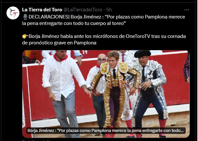Open La Tierra del Toro's profile avatar

13,13
